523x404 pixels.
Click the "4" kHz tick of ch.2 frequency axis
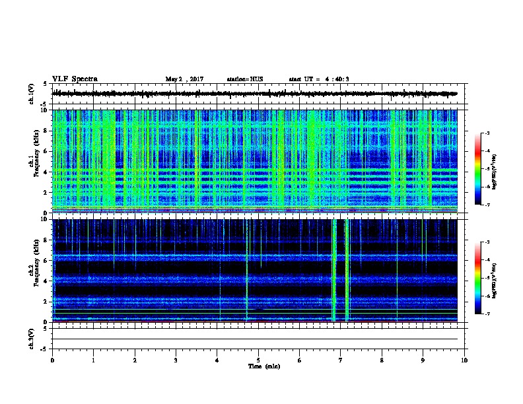coord(46,281)
